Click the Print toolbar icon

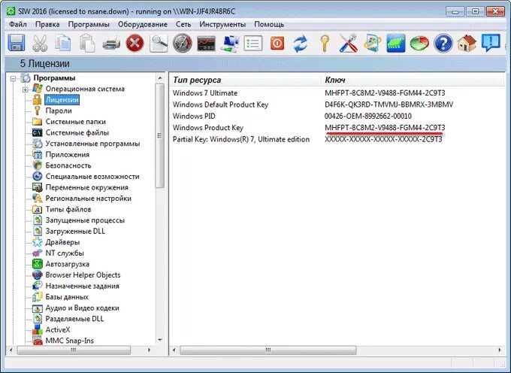click(x=111, y=43)
